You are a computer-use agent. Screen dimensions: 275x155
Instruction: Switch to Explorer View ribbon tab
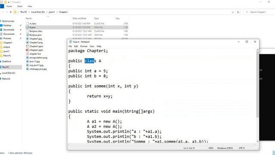coord(30,6)
